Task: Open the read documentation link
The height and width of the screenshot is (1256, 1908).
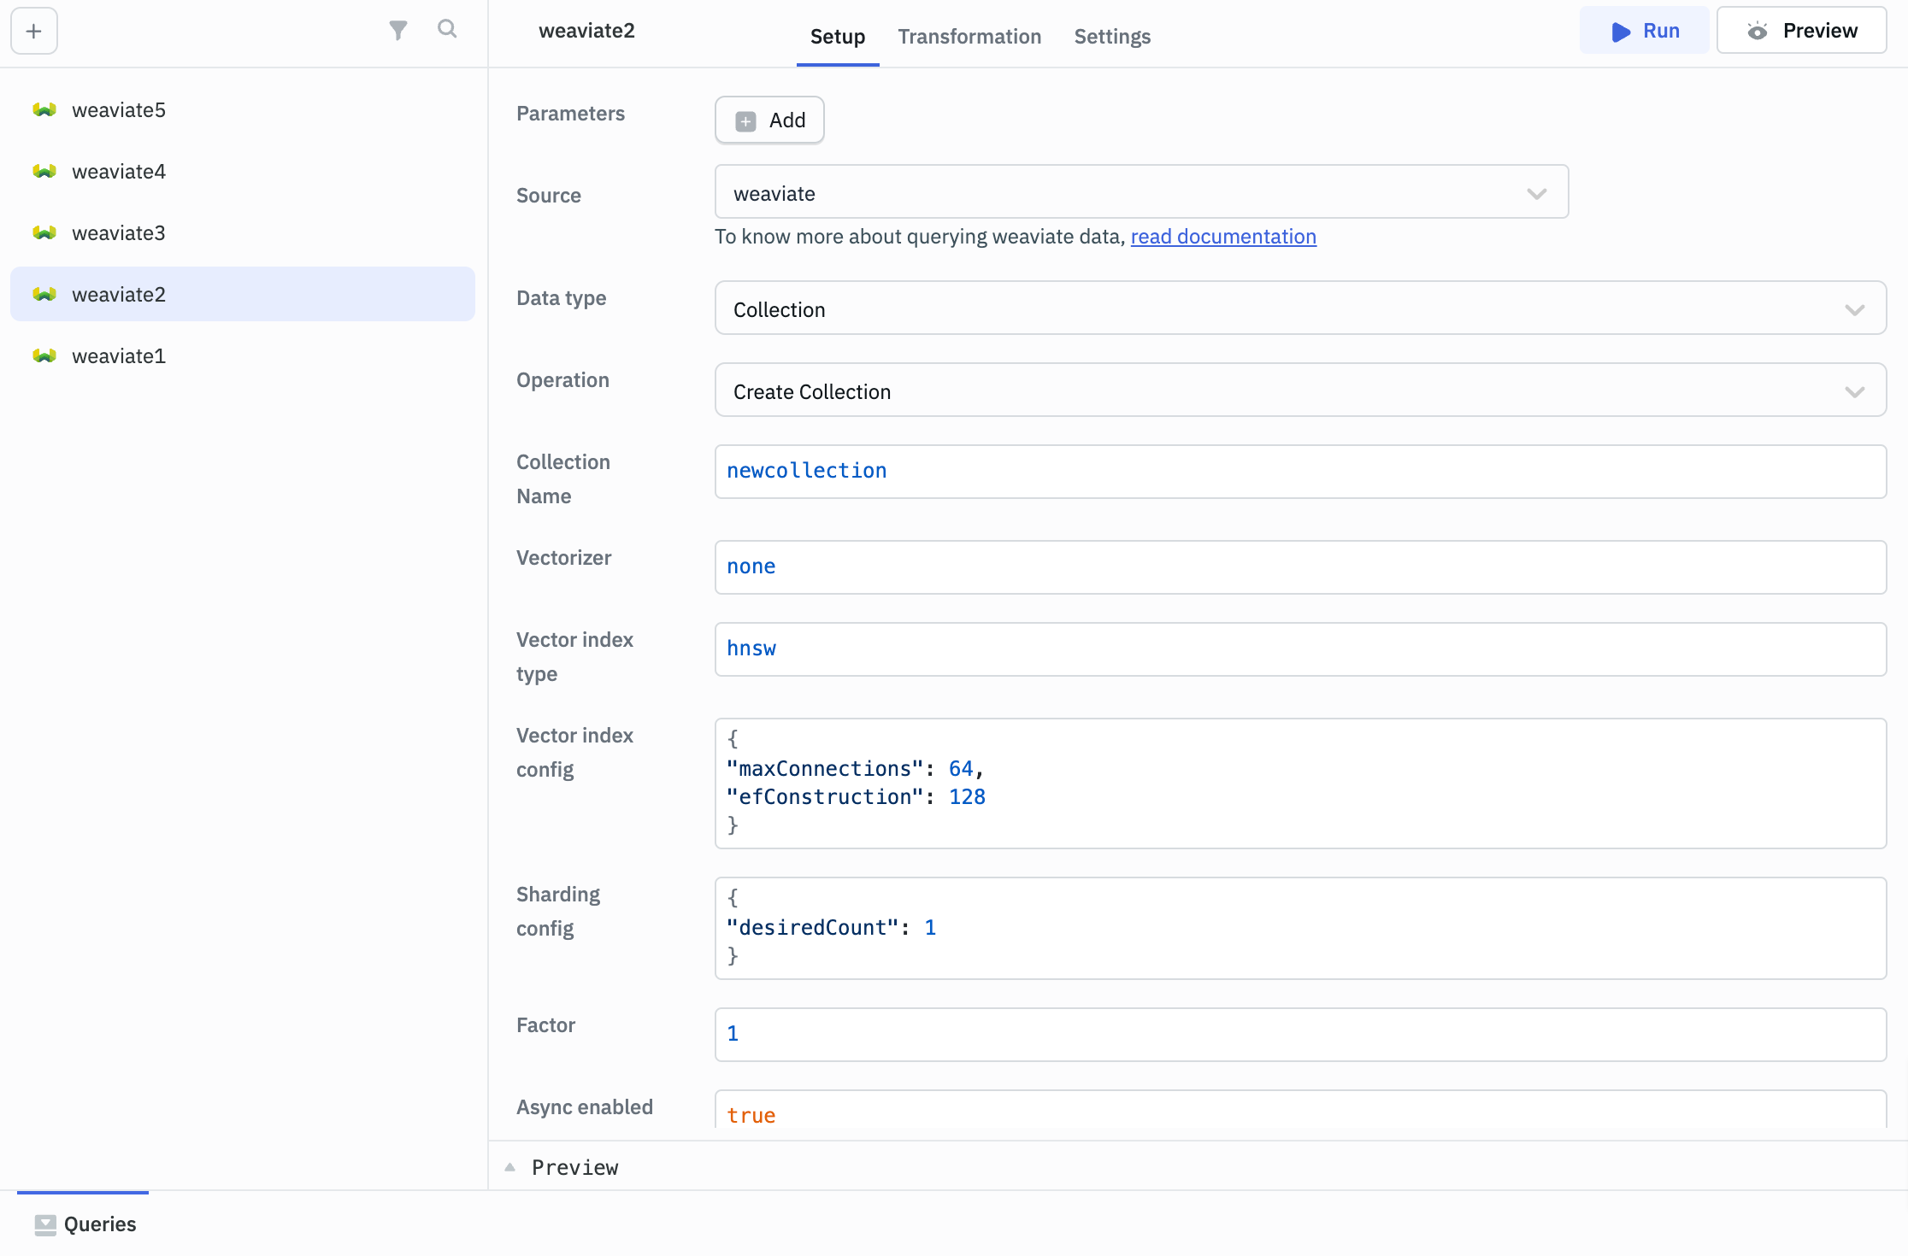Action: [1222, 237]
